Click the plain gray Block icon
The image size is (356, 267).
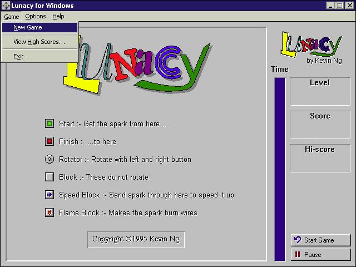pyautogui.click(x=50, y=177)
